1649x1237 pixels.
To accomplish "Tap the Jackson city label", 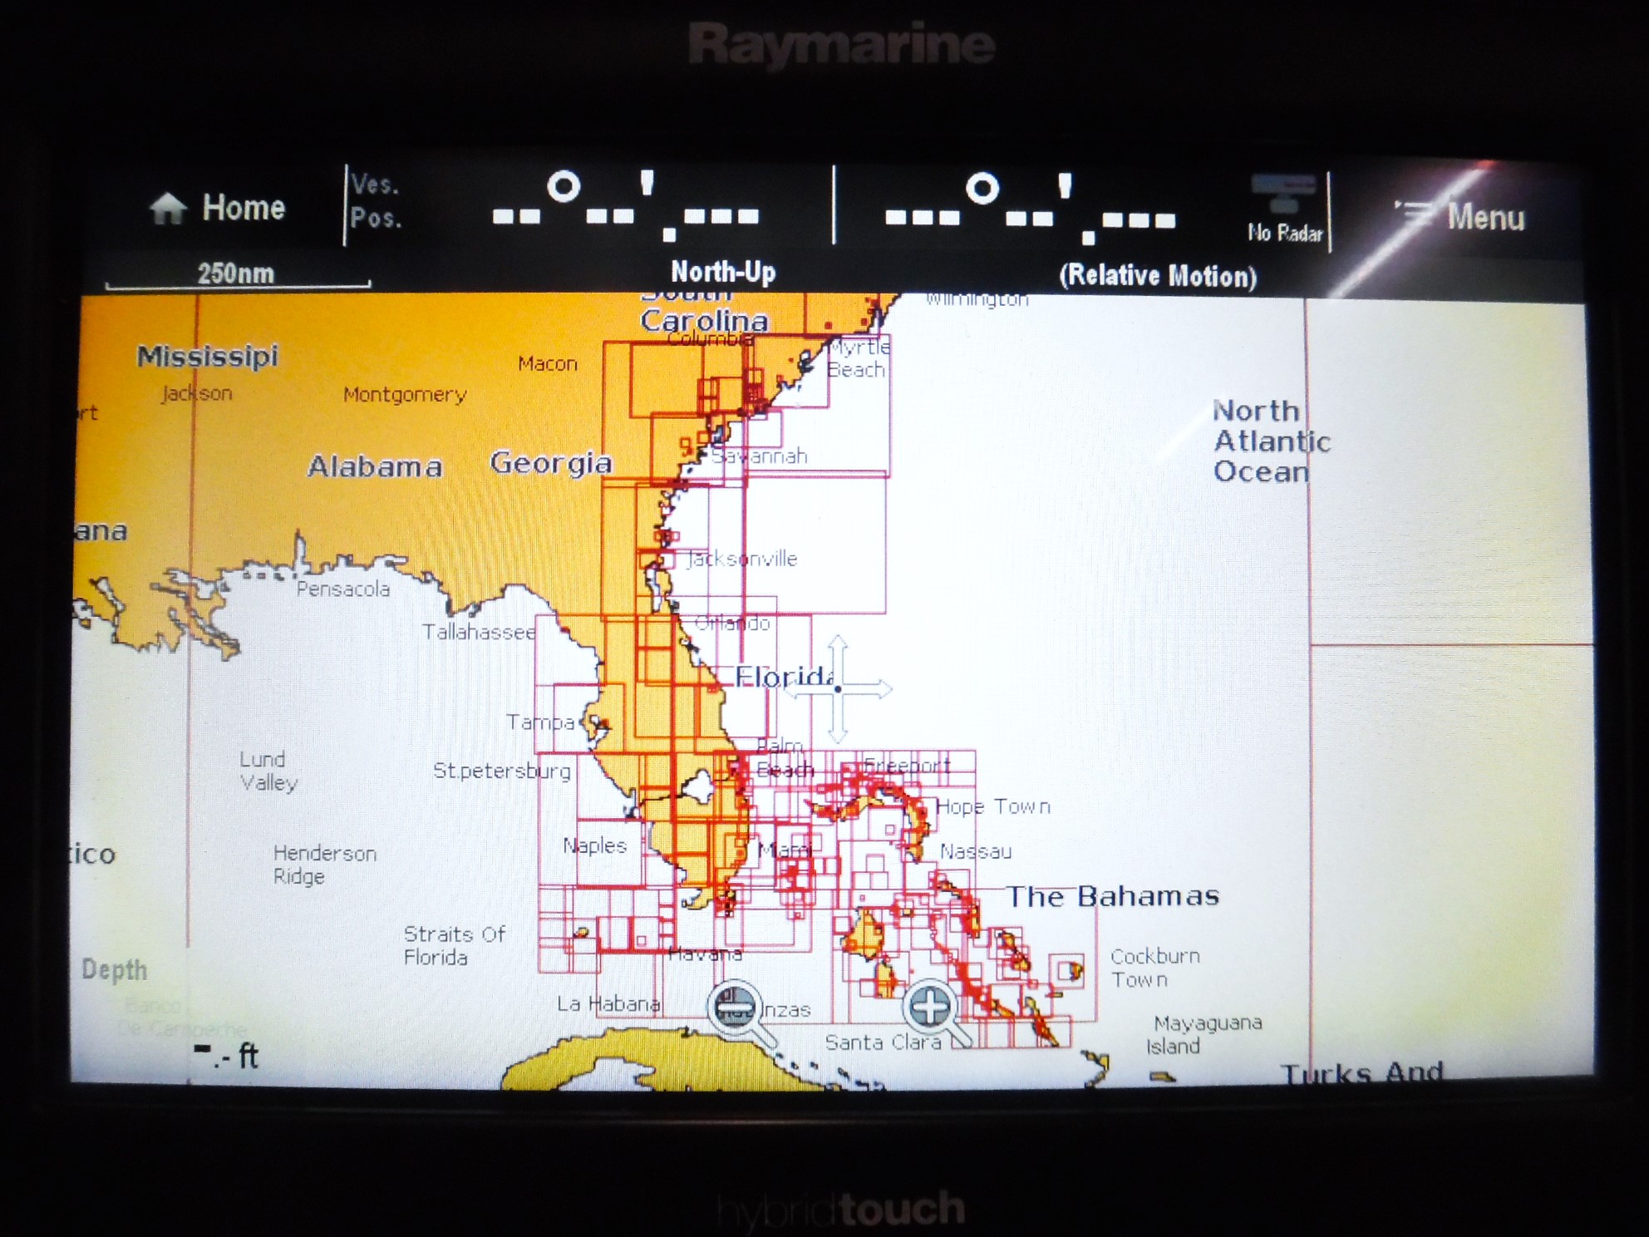I will [x=197, y=393].
